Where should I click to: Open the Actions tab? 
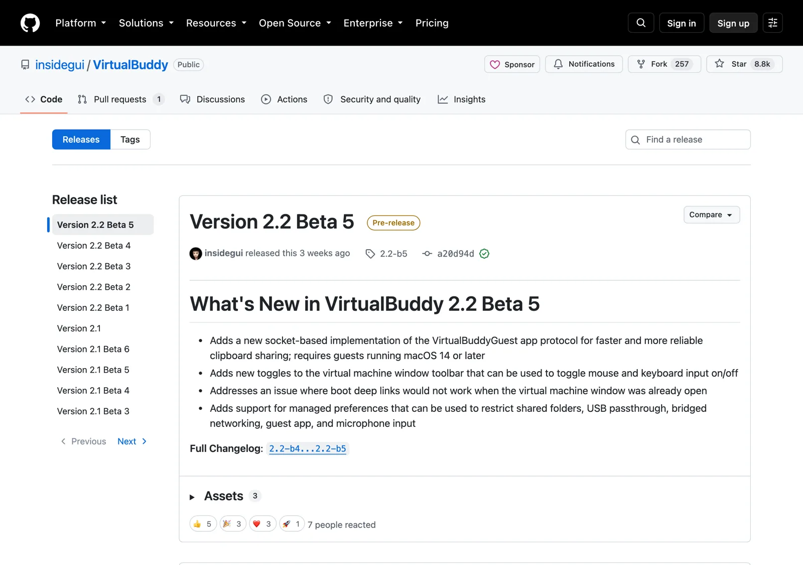click(x=284, y=99)
